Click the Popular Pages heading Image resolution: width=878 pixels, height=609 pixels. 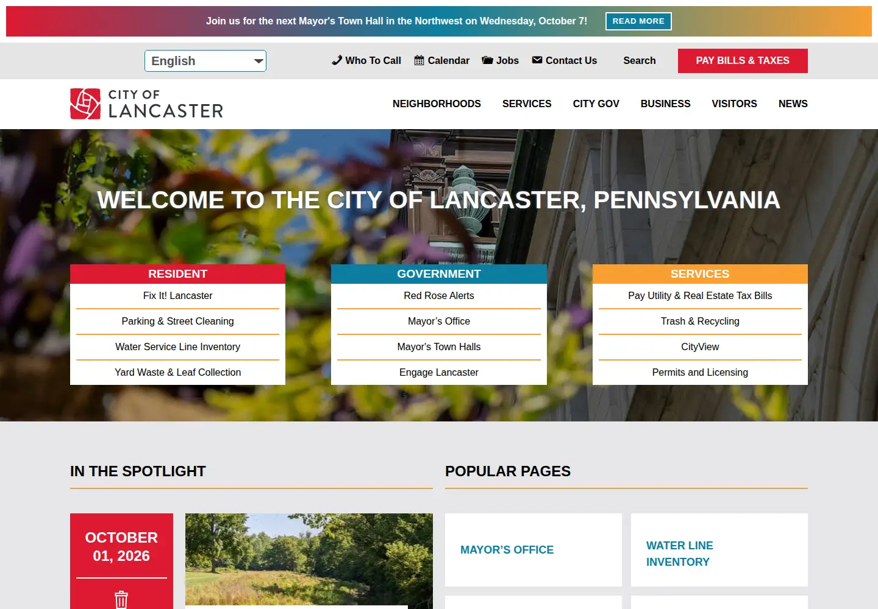[508, 471]
